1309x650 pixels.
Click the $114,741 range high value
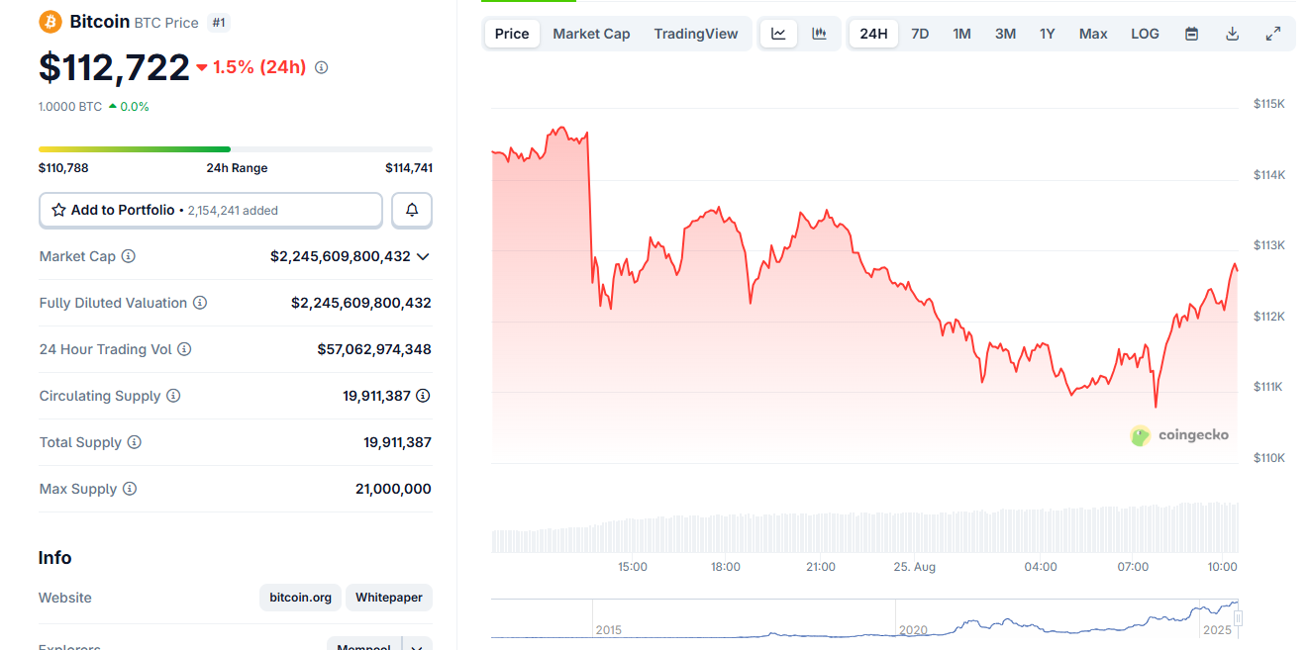click(409, 168)
